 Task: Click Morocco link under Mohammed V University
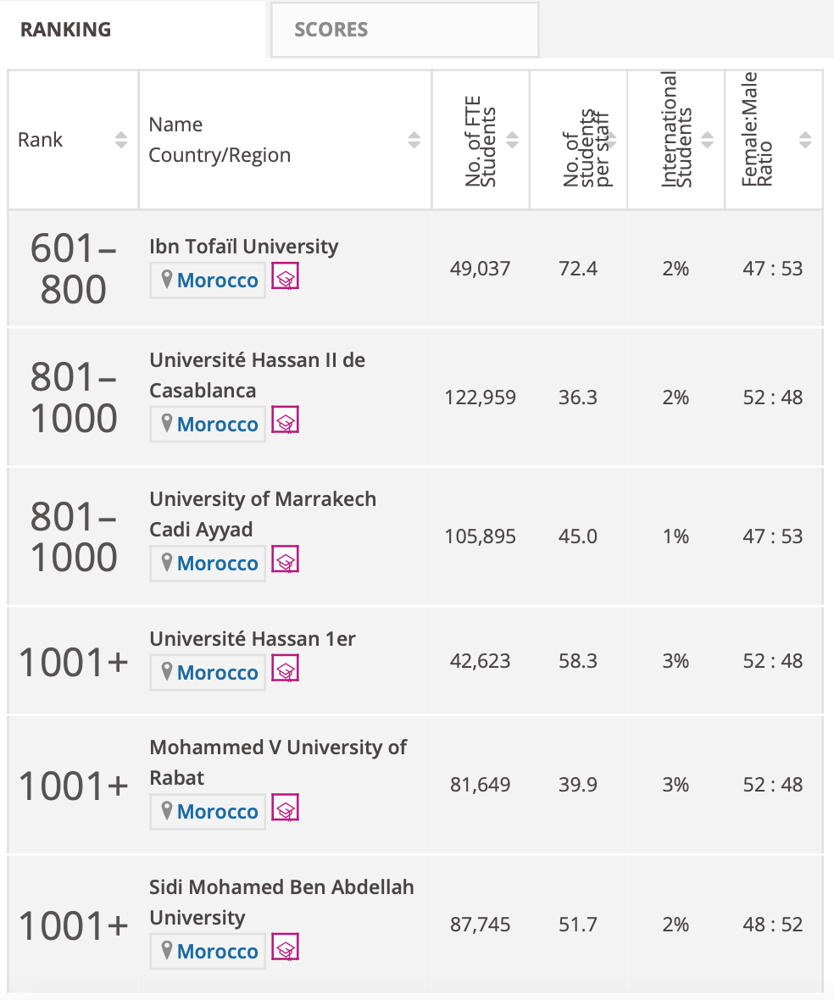218,811
